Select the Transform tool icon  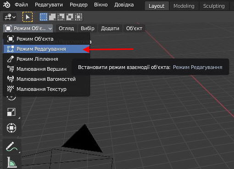tap(11, 128)
